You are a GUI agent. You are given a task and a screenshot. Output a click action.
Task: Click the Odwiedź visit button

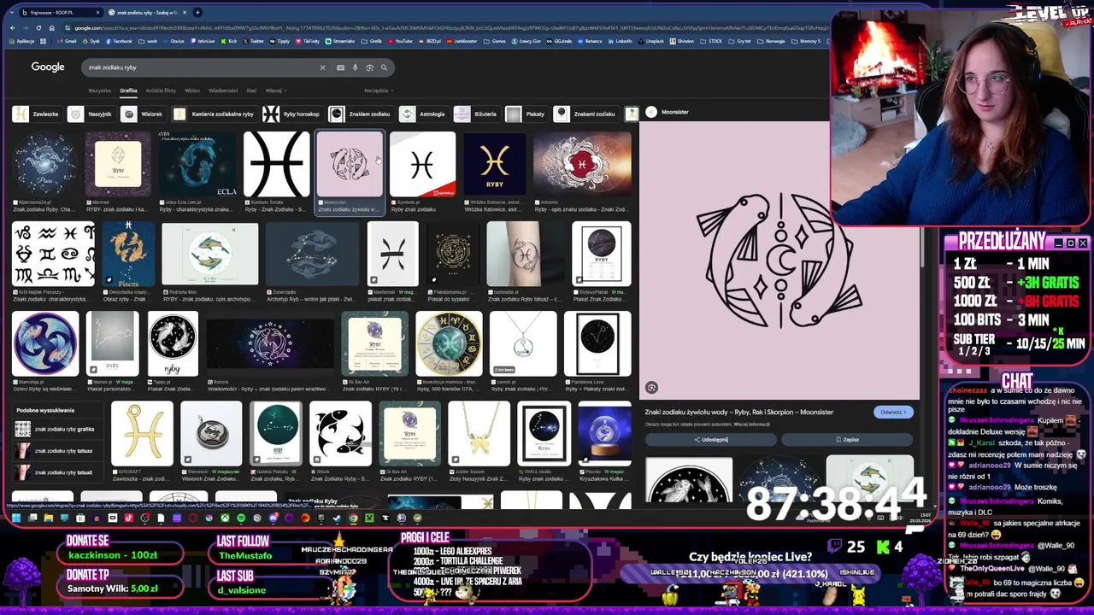pyautogui.click(x=893, y=413)
